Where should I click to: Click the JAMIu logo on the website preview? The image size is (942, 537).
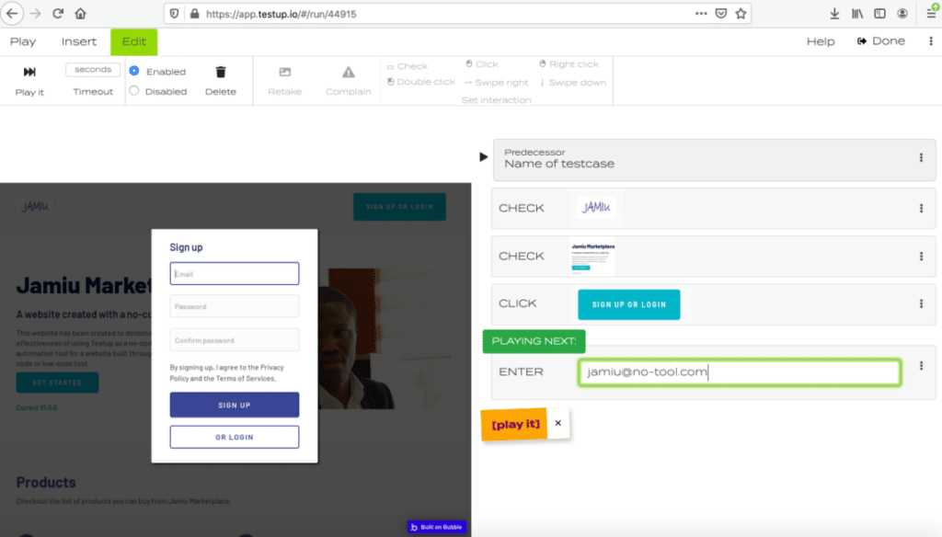pyautogui.click(x=35, y=206)
